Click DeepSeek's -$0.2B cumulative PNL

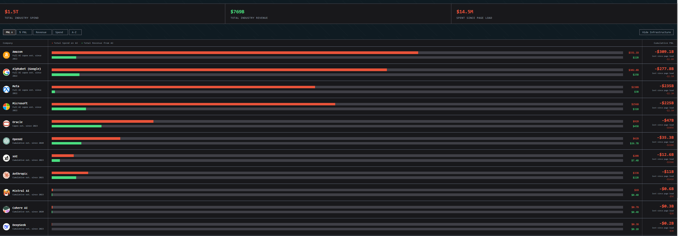point(667,223)
